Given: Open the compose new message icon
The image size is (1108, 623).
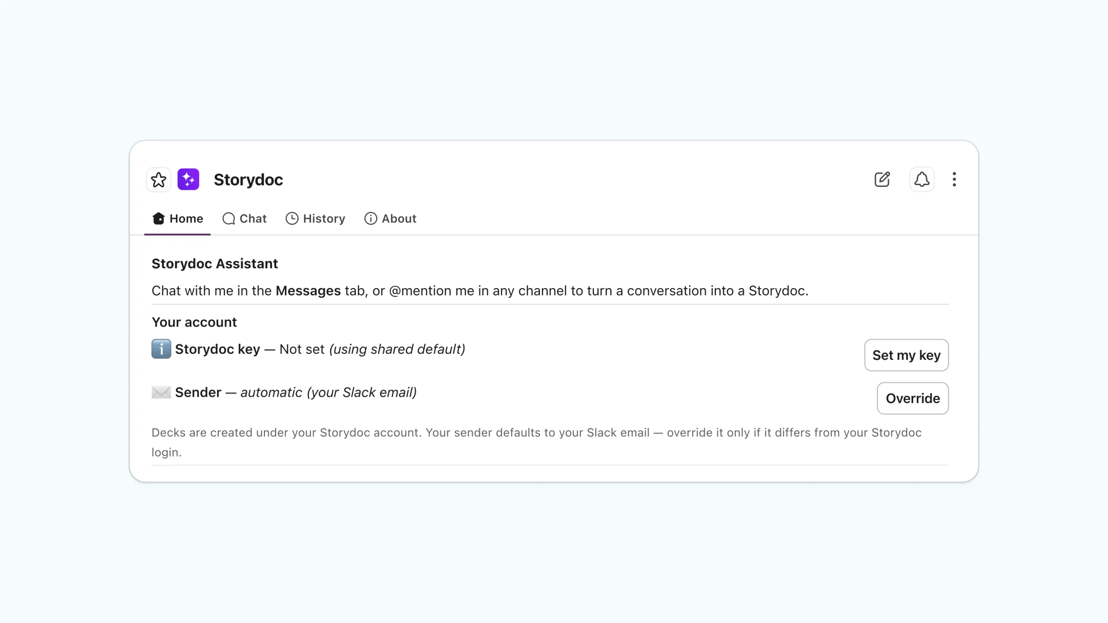Looking at the screenshot, I should click(882, 179).
